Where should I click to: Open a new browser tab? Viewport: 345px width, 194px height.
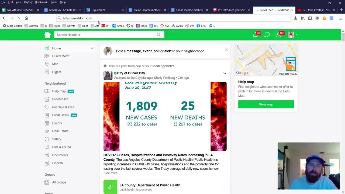tap(341, 10)
